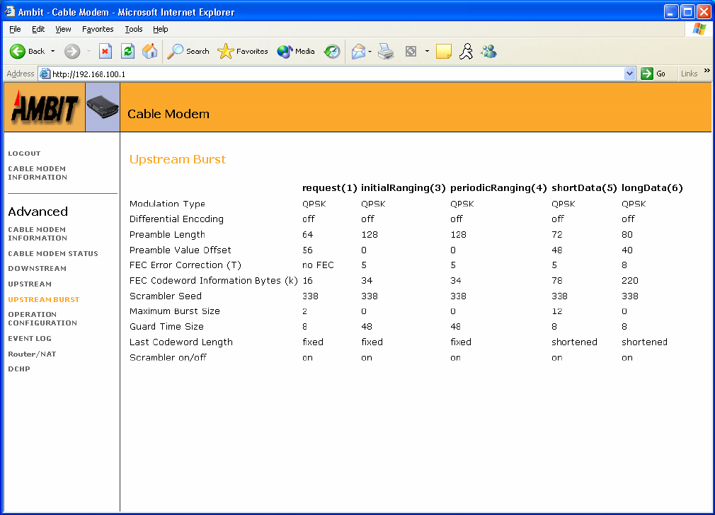This screenshot has height=515, width=715.
Task: Expand the address bar dropdown arrow
Action: [630, 74]
